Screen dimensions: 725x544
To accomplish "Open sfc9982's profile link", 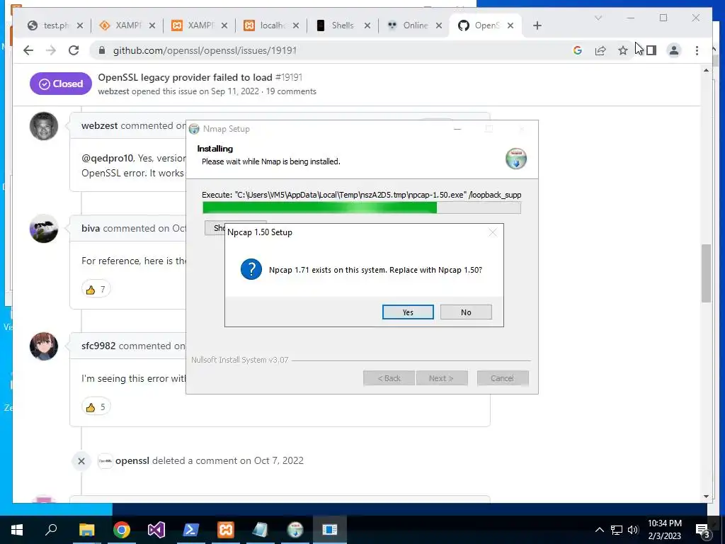I will (98, 346).
